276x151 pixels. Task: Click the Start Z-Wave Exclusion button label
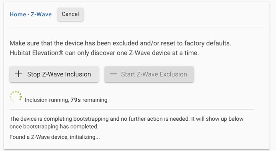point(154,74)
